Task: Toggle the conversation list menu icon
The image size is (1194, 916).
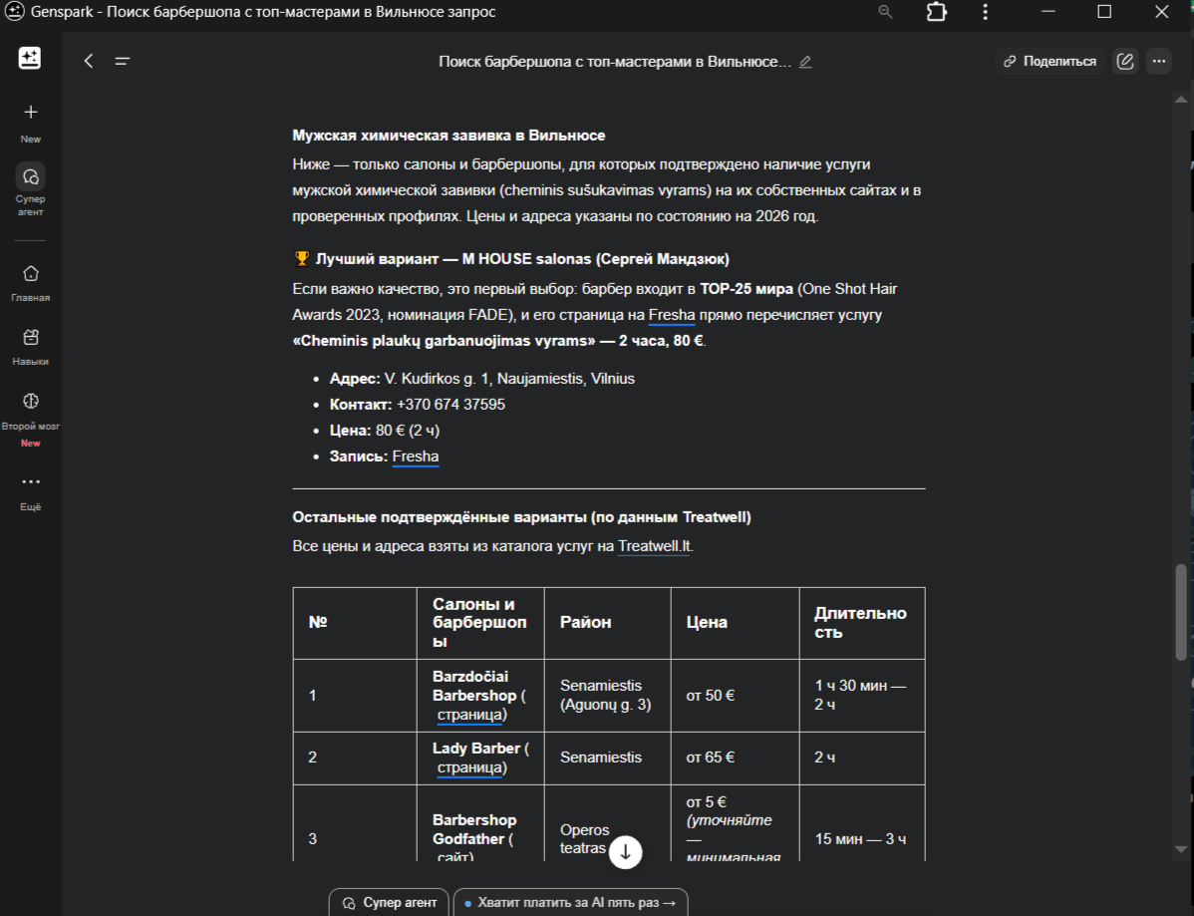Action: (122, 61)
